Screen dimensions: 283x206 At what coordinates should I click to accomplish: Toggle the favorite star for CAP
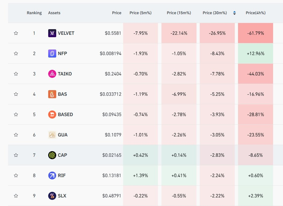[x=16, y=155]
